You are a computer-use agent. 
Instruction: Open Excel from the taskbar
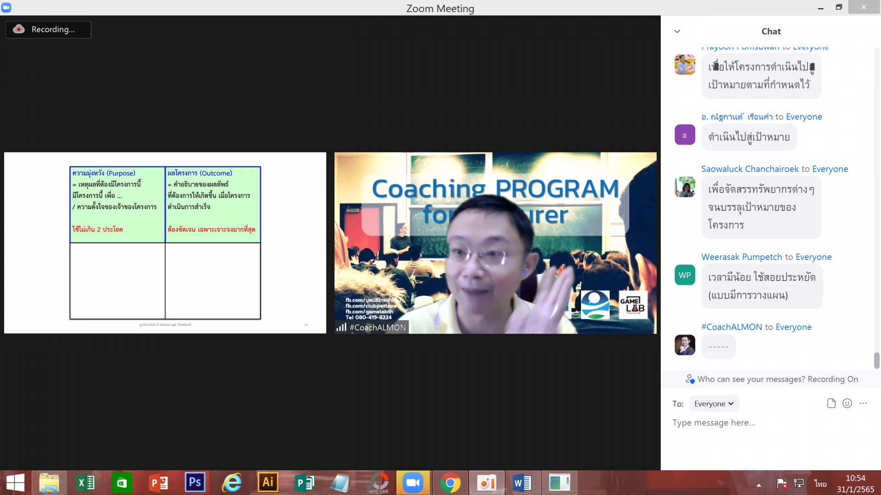tap(86, 483)
